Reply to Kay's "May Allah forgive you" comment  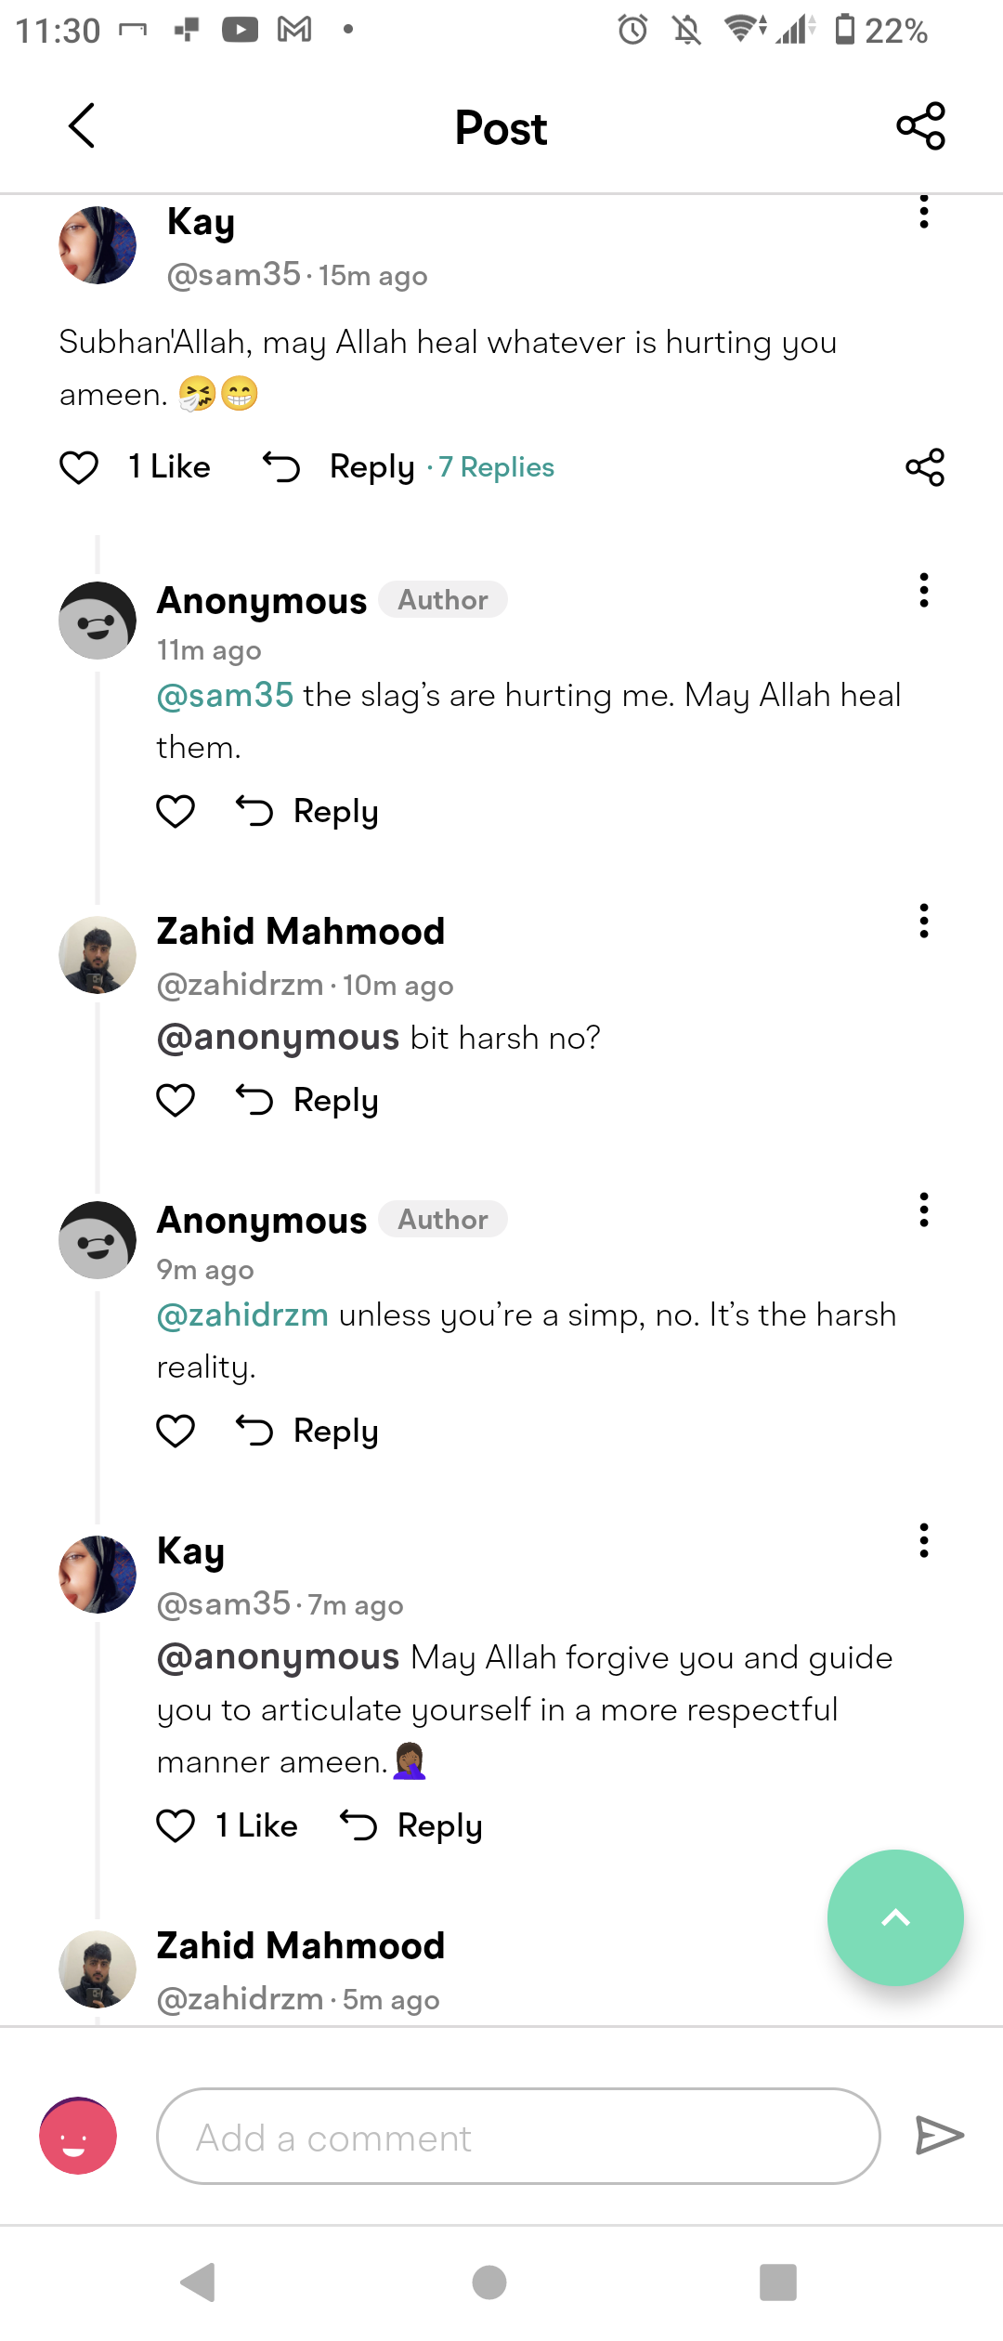tap(413, 1826)
